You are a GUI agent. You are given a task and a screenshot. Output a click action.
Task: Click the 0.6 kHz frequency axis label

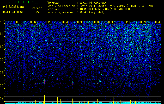[x=2, y=99]
